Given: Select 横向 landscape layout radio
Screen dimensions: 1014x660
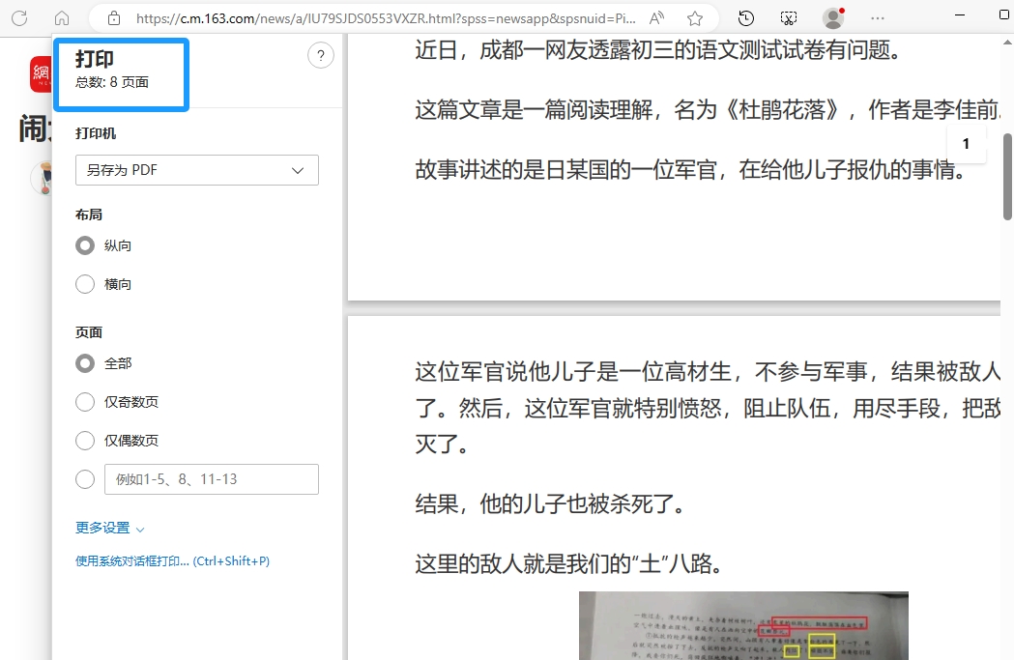Looking at the screenshot, I should pyautogui.click(x=85, y=284).
